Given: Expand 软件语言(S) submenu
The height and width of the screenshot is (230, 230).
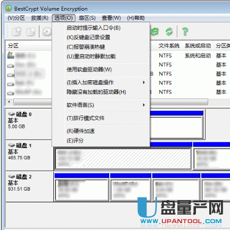Looking at the screenshot, I should [101, 105].
